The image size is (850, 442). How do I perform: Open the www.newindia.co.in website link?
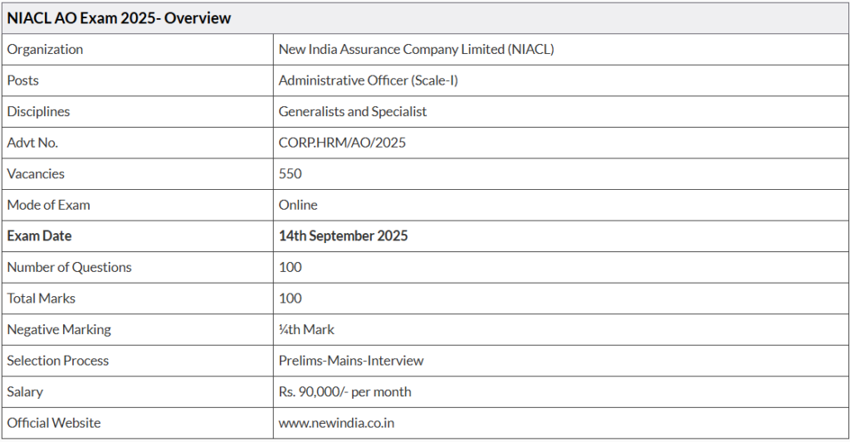pyautogui.click(x=337, y=423)
